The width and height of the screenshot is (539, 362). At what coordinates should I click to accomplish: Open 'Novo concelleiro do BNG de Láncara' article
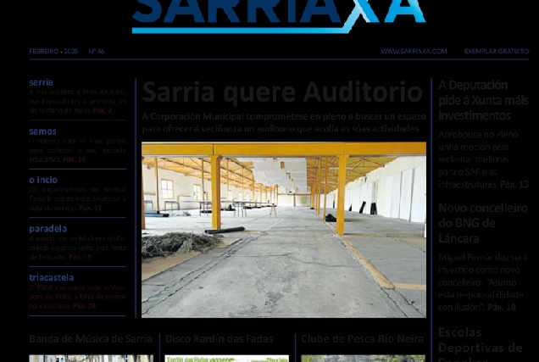pos(482,222)
